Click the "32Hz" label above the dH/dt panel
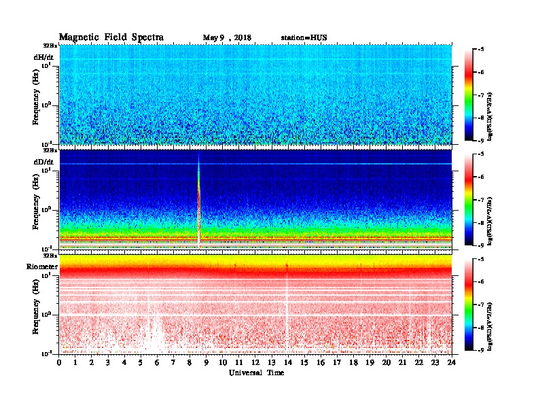The width and height of the screenshot is (538, 416). (50, 46)
